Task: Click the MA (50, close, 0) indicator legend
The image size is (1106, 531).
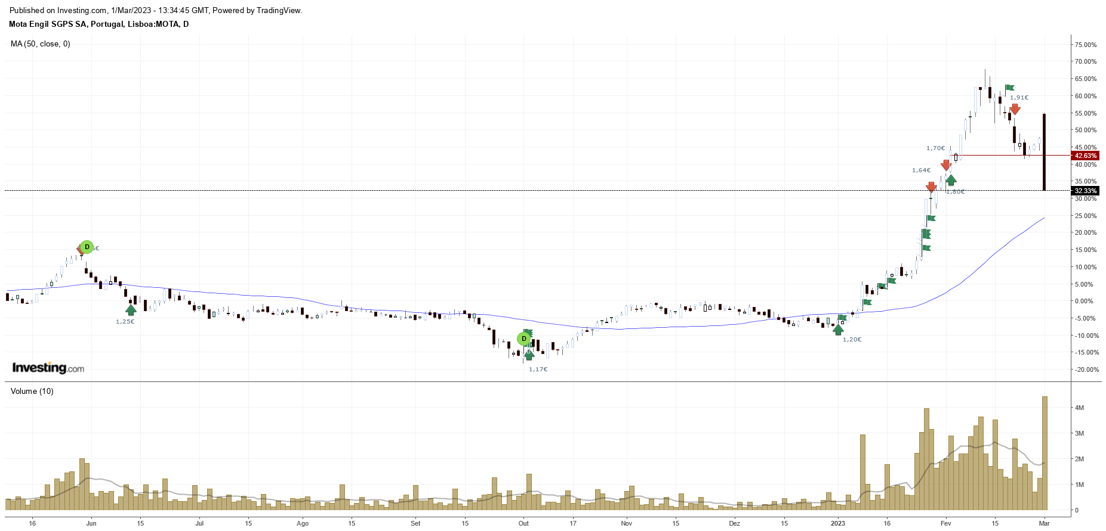Action: click(x=41, y=44)
